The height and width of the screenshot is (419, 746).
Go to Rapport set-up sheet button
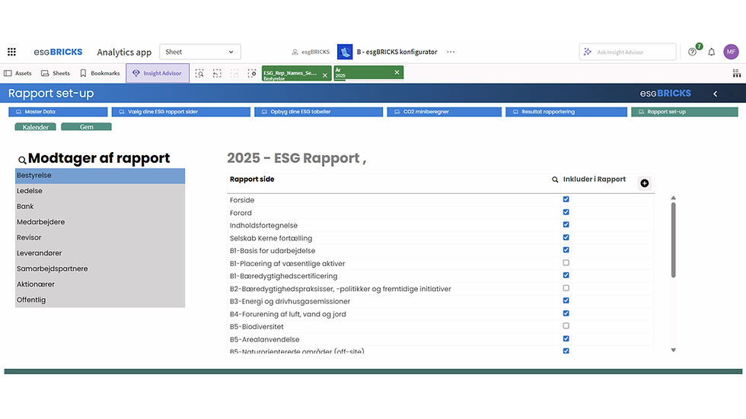684,112
